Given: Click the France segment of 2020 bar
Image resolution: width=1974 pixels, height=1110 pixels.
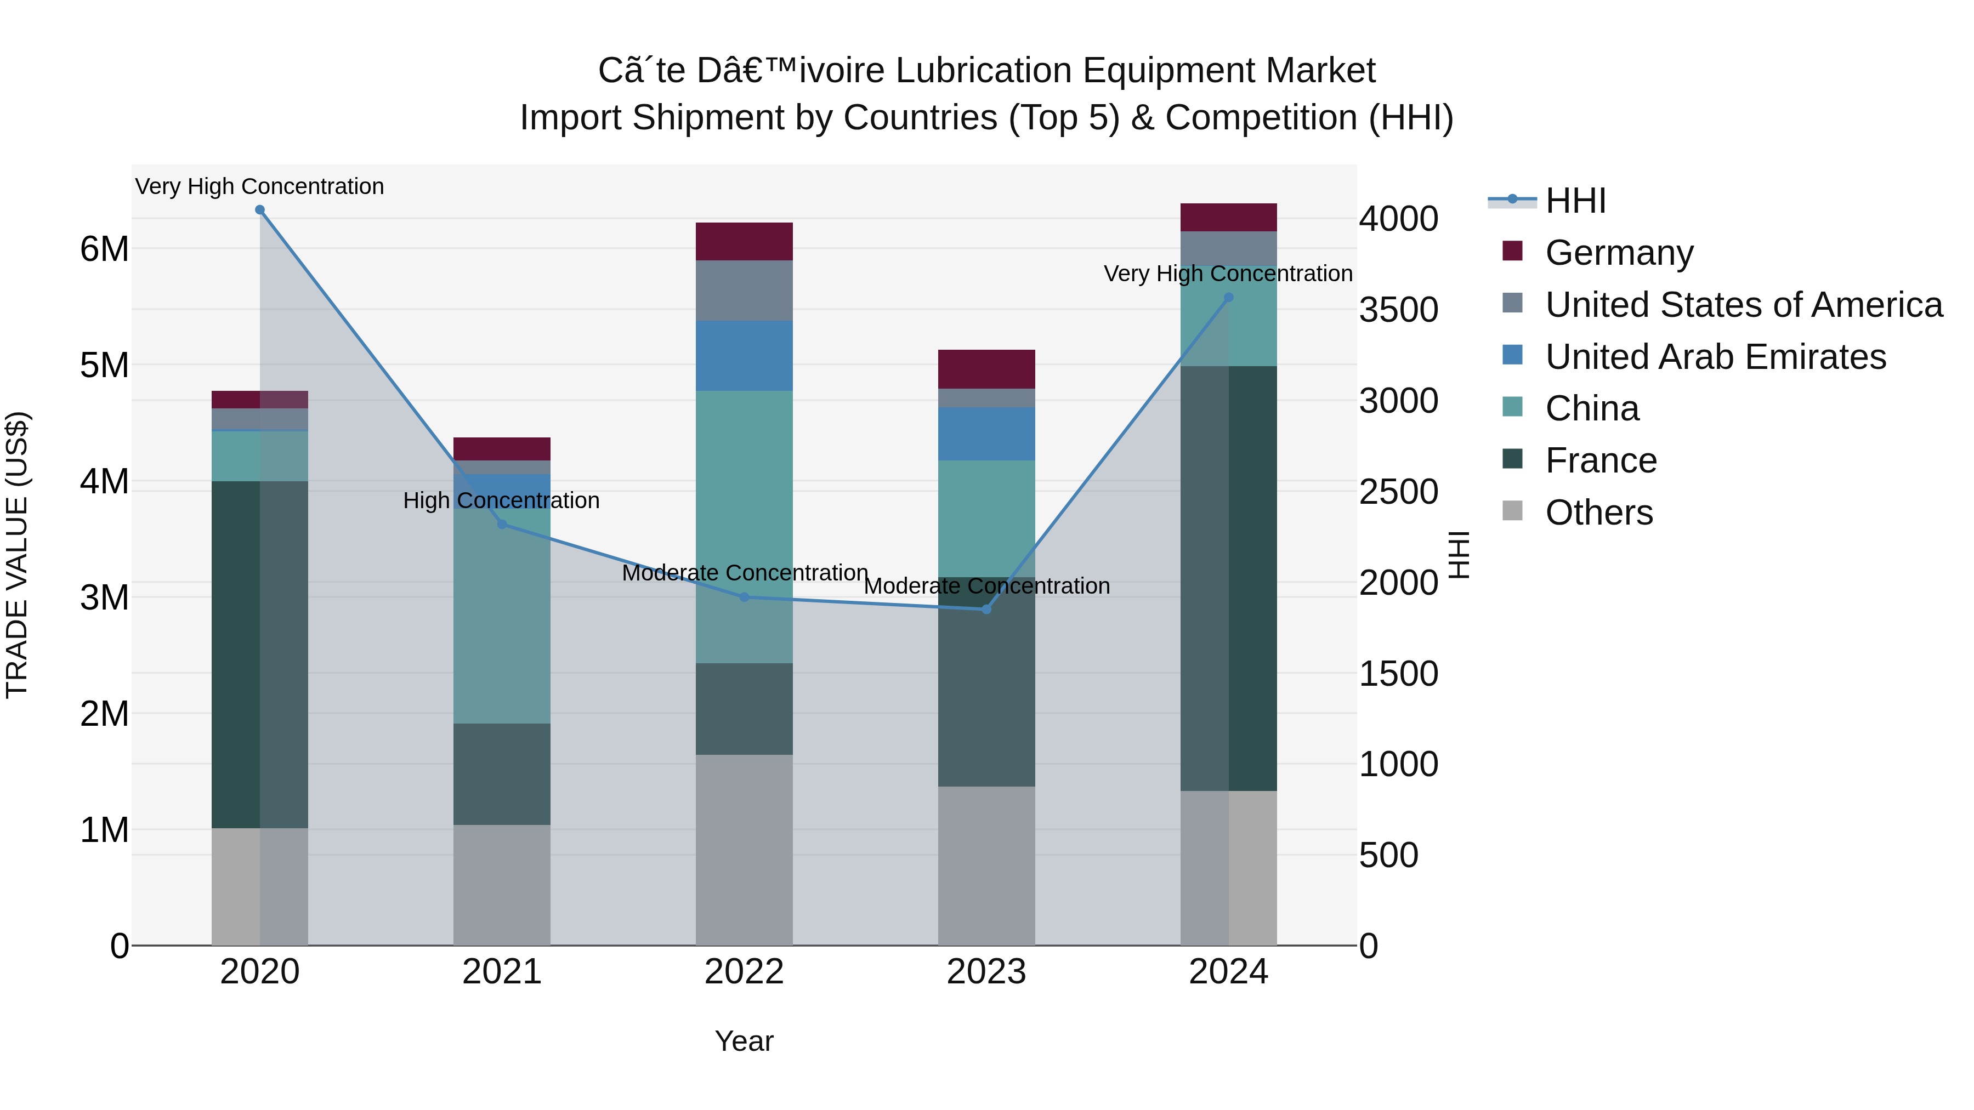Looking at the screenshot, I should [x=260, y=654].
